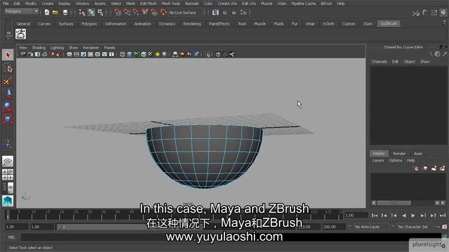Create layer from selected objects icon
The image size is (449, 252).
pyautogui.click(x=442, y=168)
